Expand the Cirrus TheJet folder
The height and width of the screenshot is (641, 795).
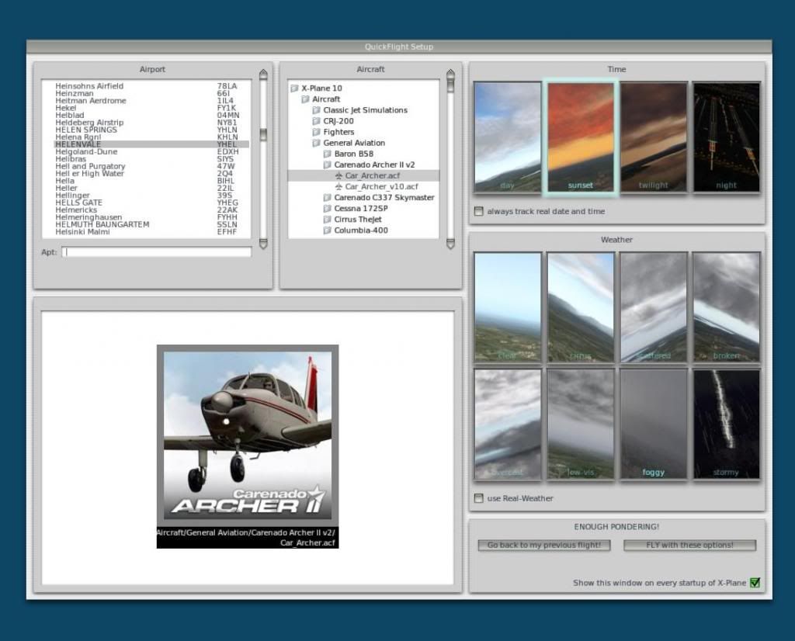tap(328, 220)
